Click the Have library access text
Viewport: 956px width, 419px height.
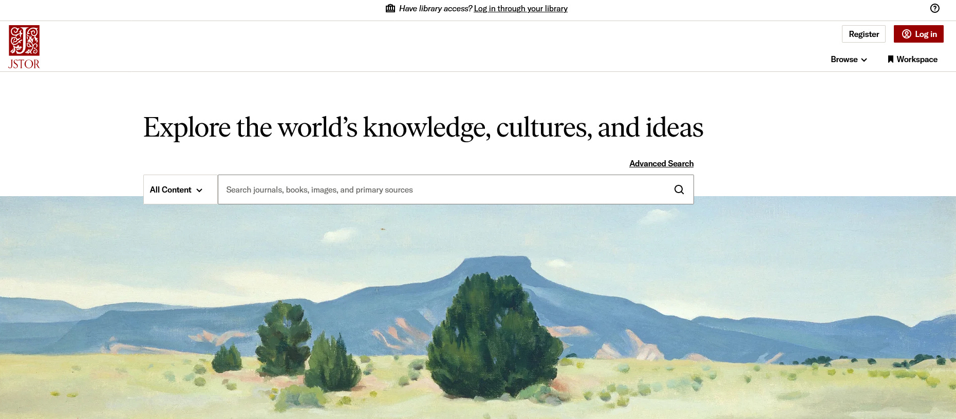tap(435, 8)
